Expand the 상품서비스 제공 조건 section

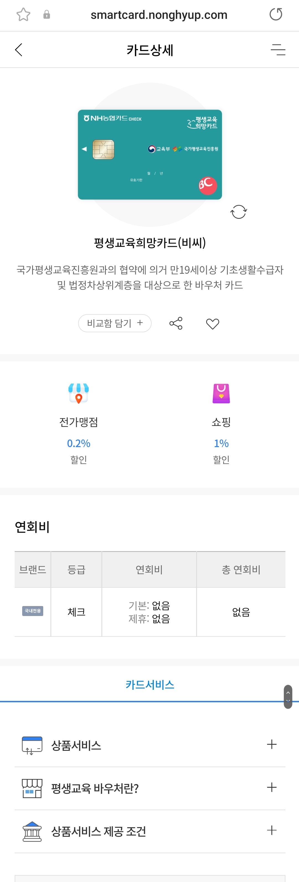coord(272,830)
